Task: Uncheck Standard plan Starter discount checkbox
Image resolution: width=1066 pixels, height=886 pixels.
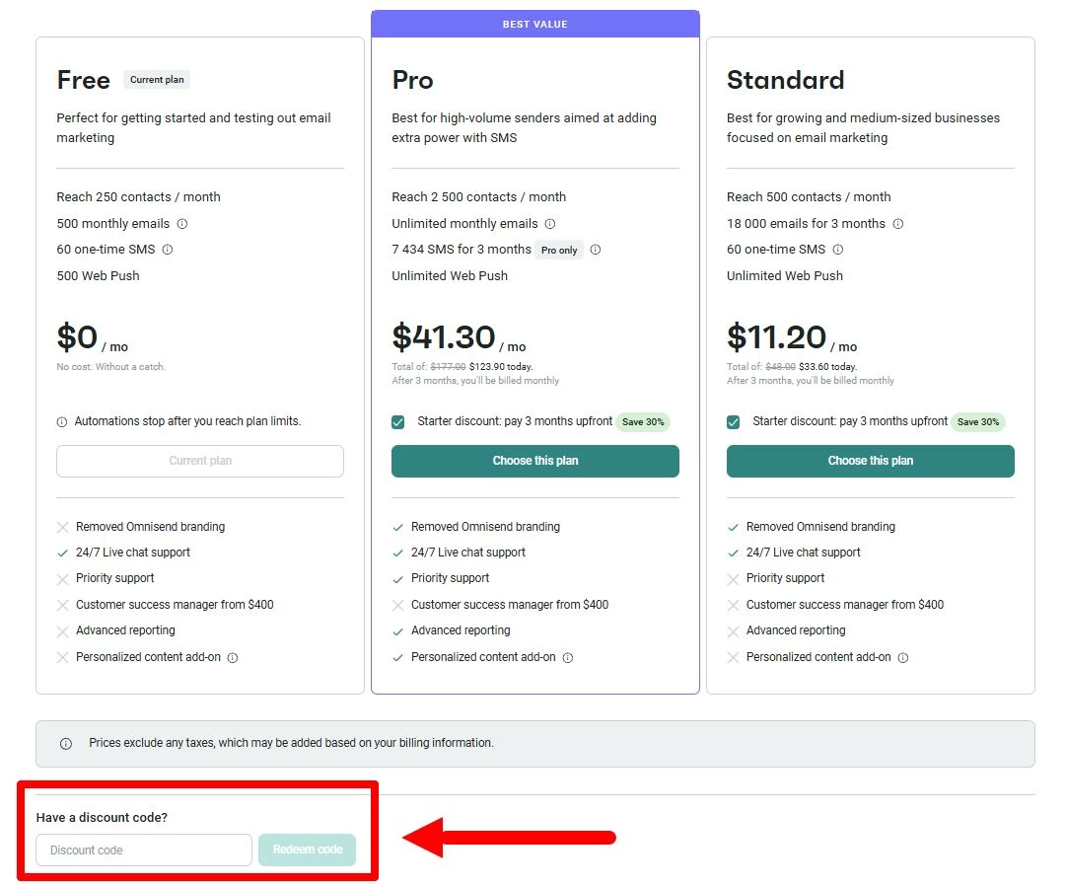Action: click(734, 422)
